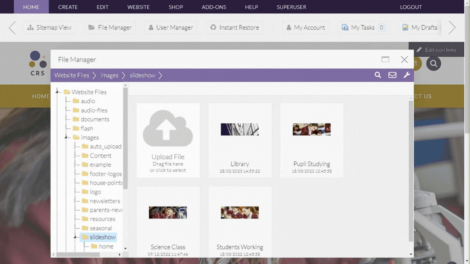The image size is (470, 264).
Task: Click the envelope icon in File Manager toolbar
Action: 392,75
